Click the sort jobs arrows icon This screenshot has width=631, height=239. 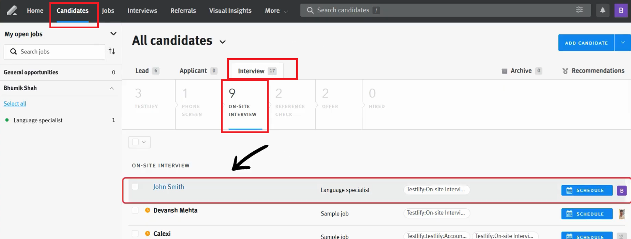coord(112,51)
